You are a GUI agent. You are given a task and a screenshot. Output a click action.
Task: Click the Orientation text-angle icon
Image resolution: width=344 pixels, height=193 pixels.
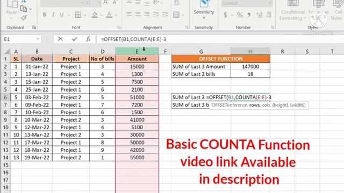coord(156,3)
